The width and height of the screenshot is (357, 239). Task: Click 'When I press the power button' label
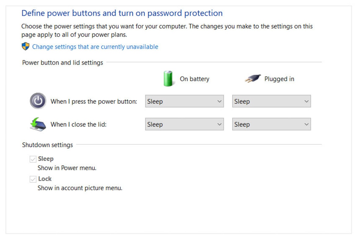[94, 101]
